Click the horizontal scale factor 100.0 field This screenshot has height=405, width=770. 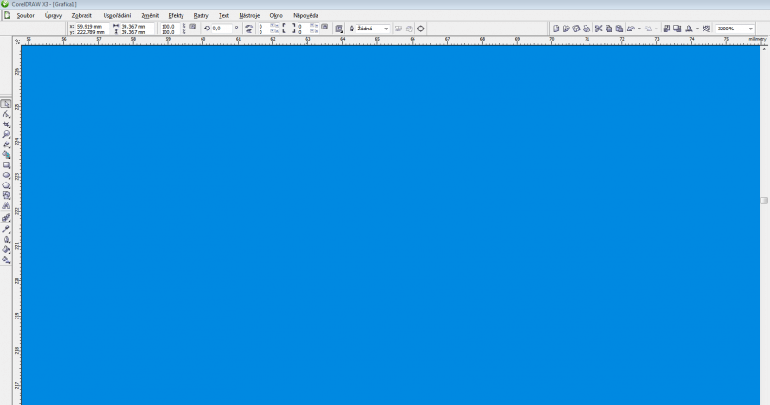(170, 26)
